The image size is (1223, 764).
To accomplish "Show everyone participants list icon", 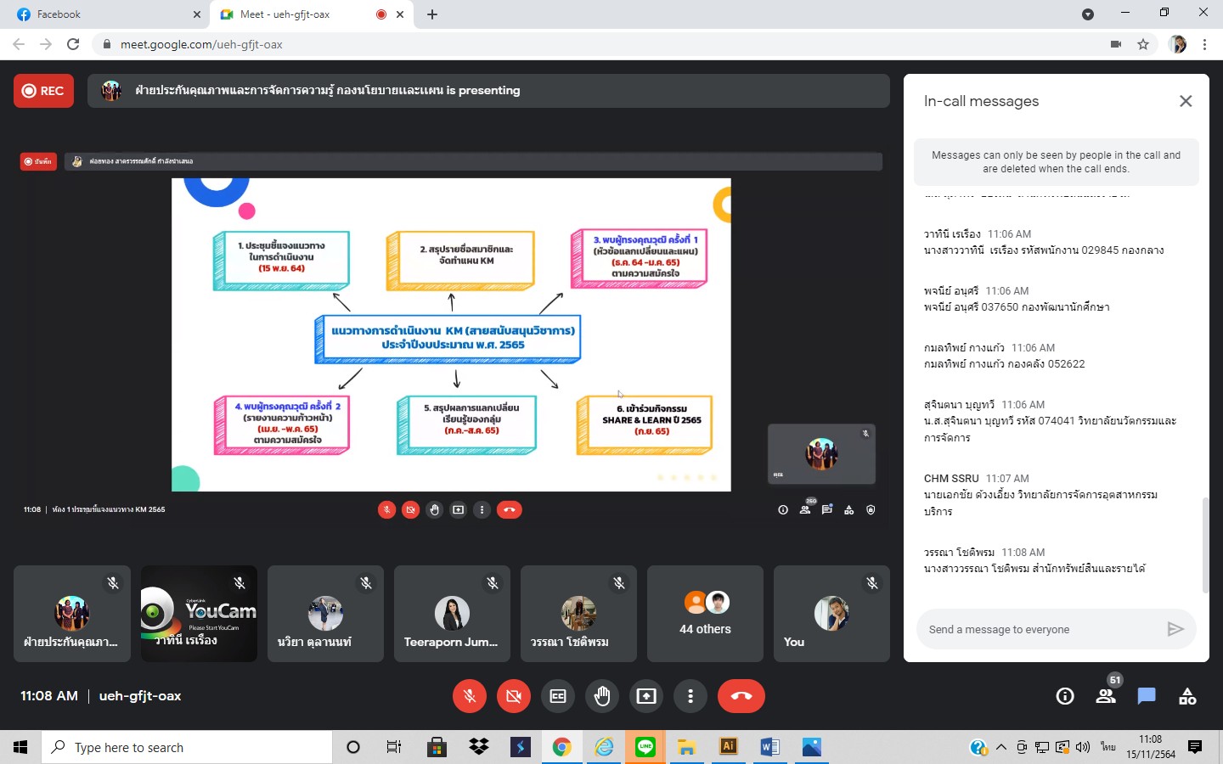I will pyautogui.click(x=1105, y=696).
